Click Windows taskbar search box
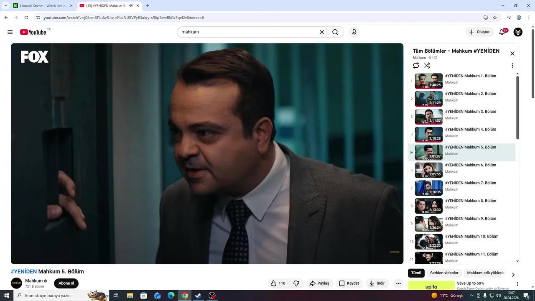The image size is (535, 301). [x=61, y=296]
